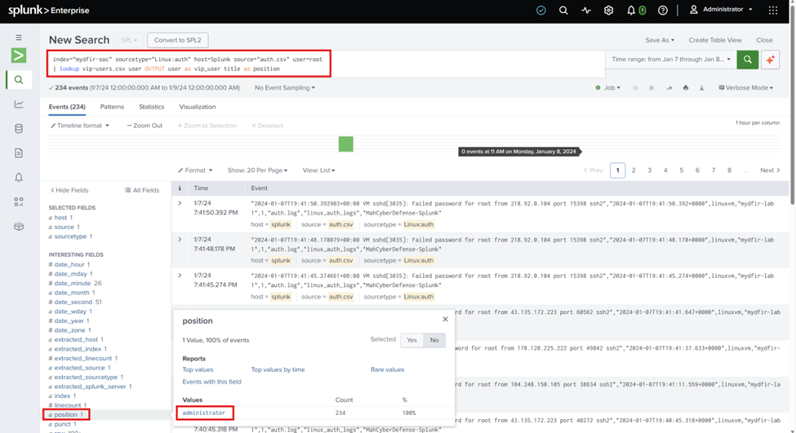The height and width of the screenshot is (433, 796).
Task: Print the search job results
Action: 685,88
